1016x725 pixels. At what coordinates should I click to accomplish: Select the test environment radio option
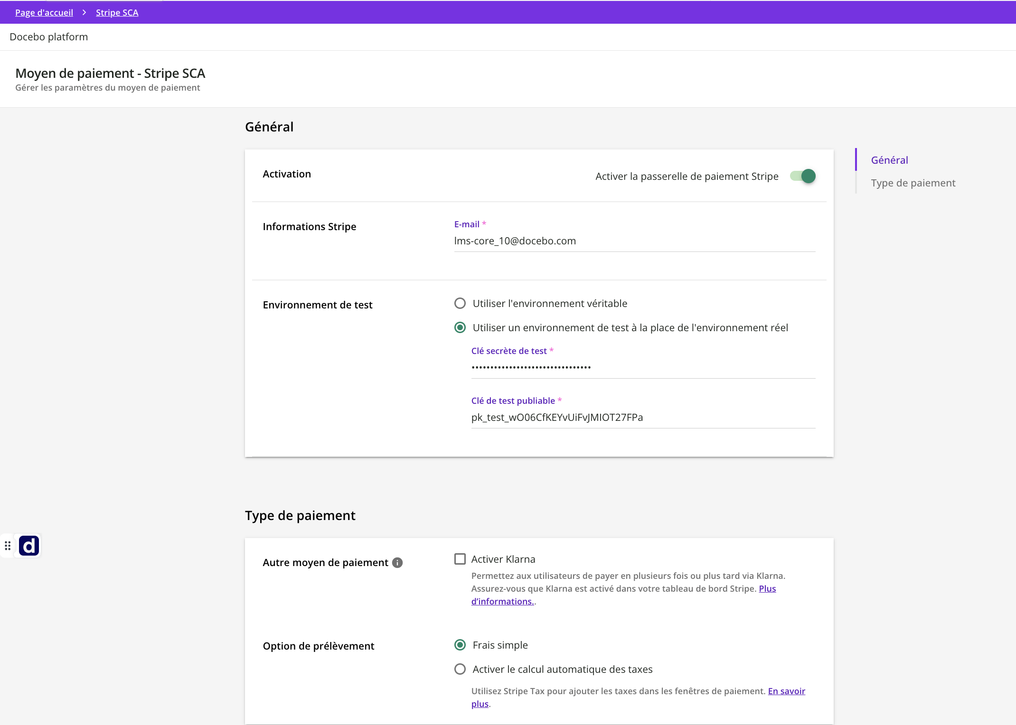[460, 327]
